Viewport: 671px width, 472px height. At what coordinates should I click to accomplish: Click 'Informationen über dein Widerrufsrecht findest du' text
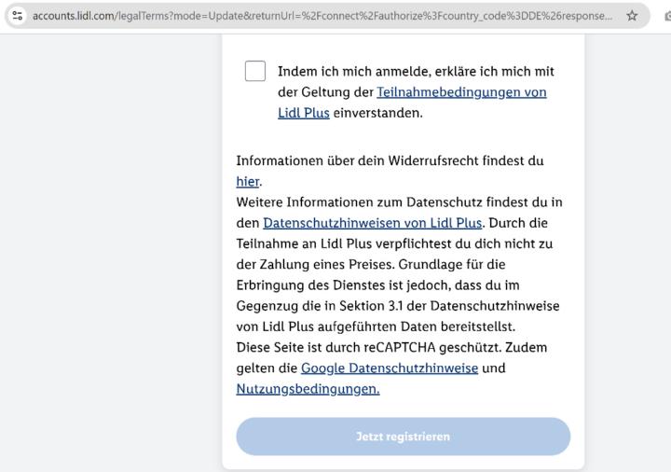(390, 161)
